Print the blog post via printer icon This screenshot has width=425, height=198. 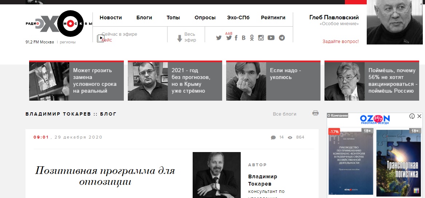[x=315, y=113]
